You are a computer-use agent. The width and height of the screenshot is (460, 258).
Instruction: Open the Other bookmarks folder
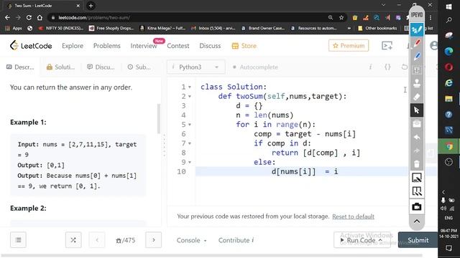click(377, 28)
